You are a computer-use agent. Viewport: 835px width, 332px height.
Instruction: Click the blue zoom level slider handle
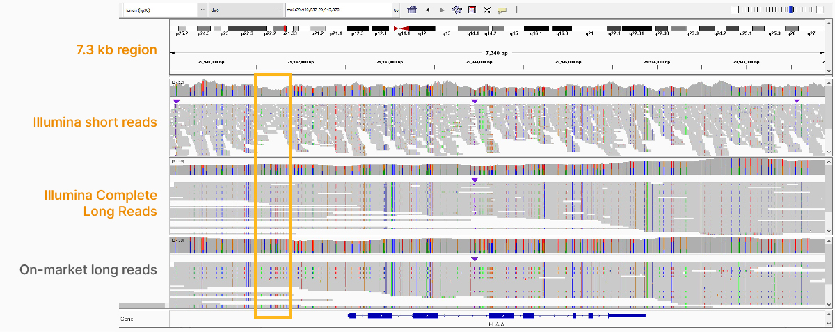click(x=790, y=10)
